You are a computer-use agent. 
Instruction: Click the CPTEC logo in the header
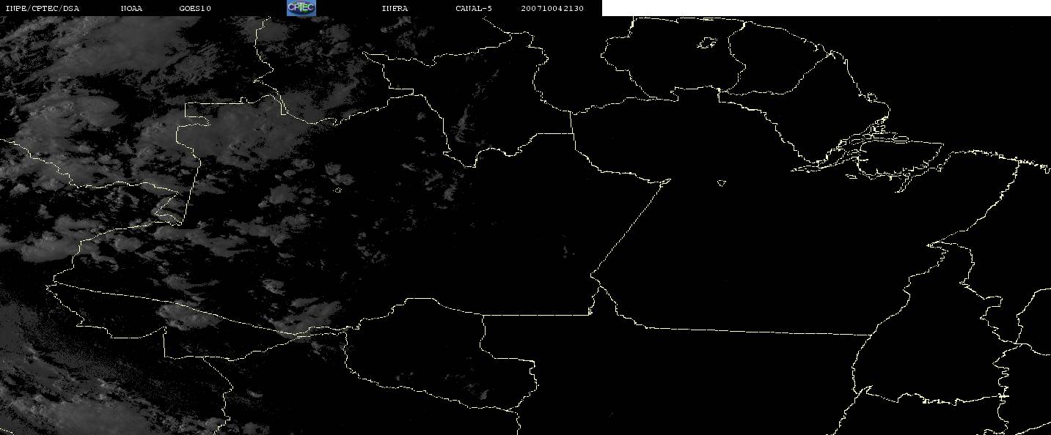(301, 8)
